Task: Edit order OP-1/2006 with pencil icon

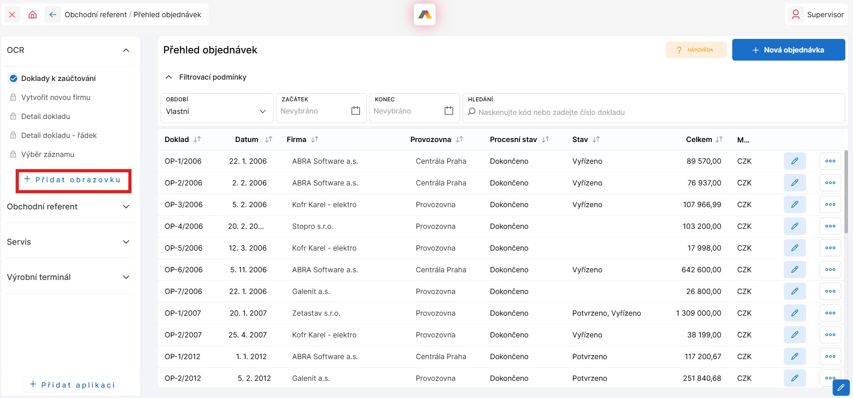Action: [x=794, y=161]
